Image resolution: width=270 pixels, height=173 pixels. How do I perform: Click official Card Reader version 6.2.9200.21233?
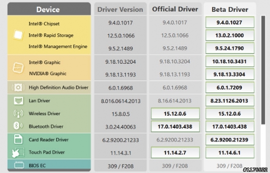(x=175, y=140)
